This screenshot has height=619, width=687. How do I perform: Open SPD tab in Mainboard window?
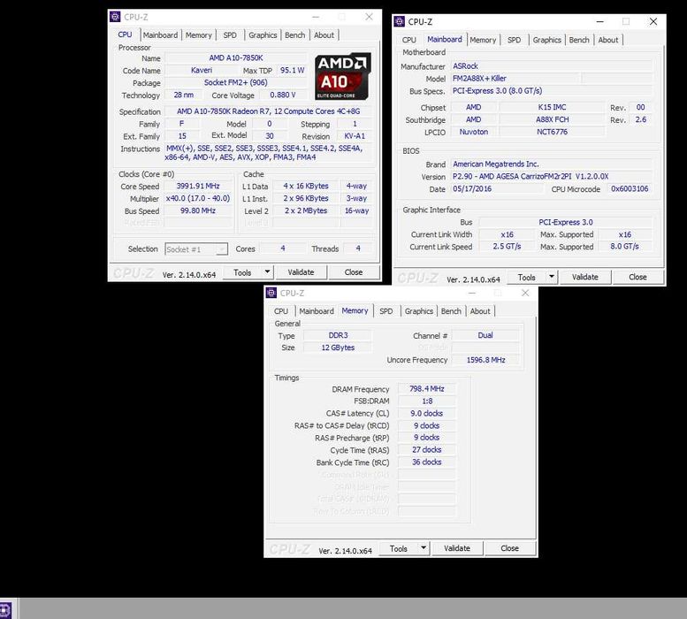[x=515, y=40]
